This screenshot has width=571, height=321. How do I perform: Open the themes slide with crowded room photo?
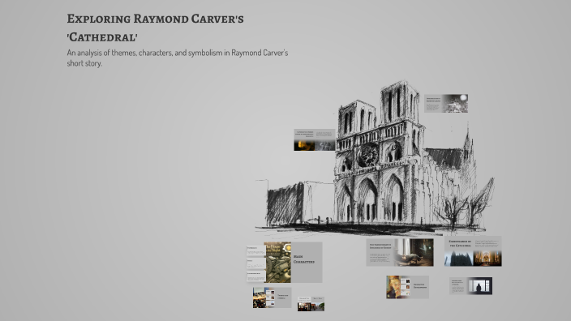272,297
